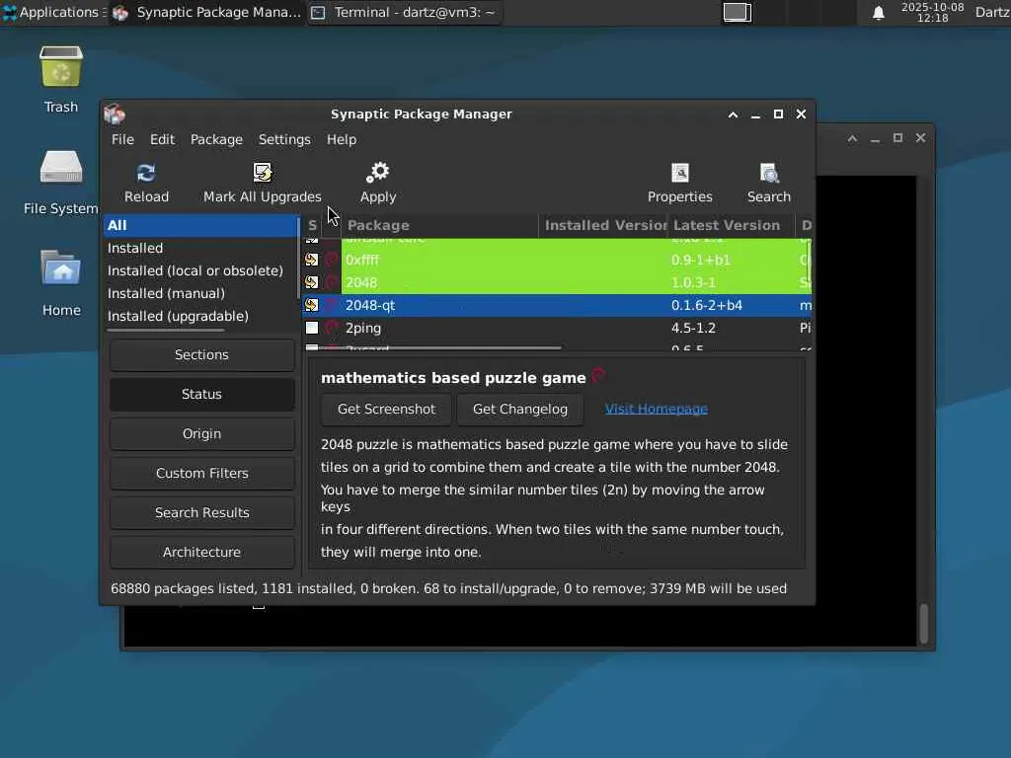Select the Installed filter
Image resolution: width=1011 pixels, height=758 pixels.
(200, 248)
